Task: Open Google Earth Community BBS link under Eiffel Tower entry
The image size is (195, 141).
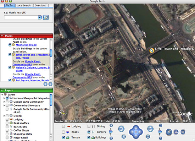Action: 27,63
